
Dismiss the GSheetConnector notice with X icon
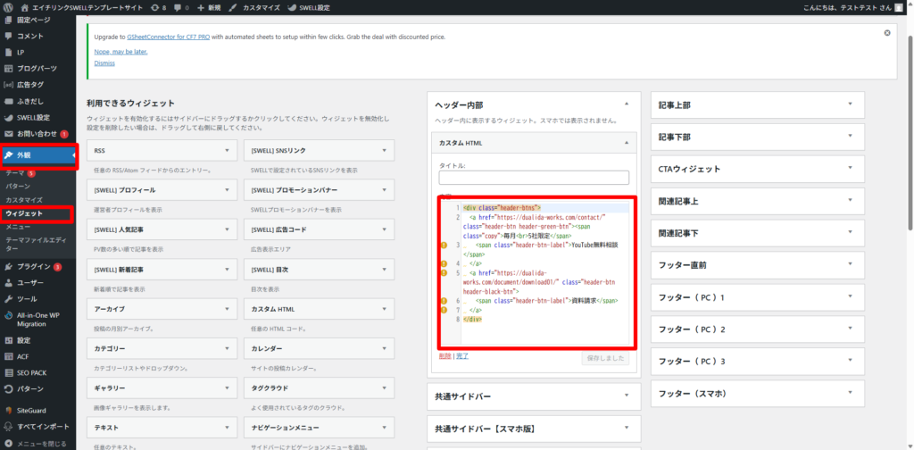tap(886, 33)
